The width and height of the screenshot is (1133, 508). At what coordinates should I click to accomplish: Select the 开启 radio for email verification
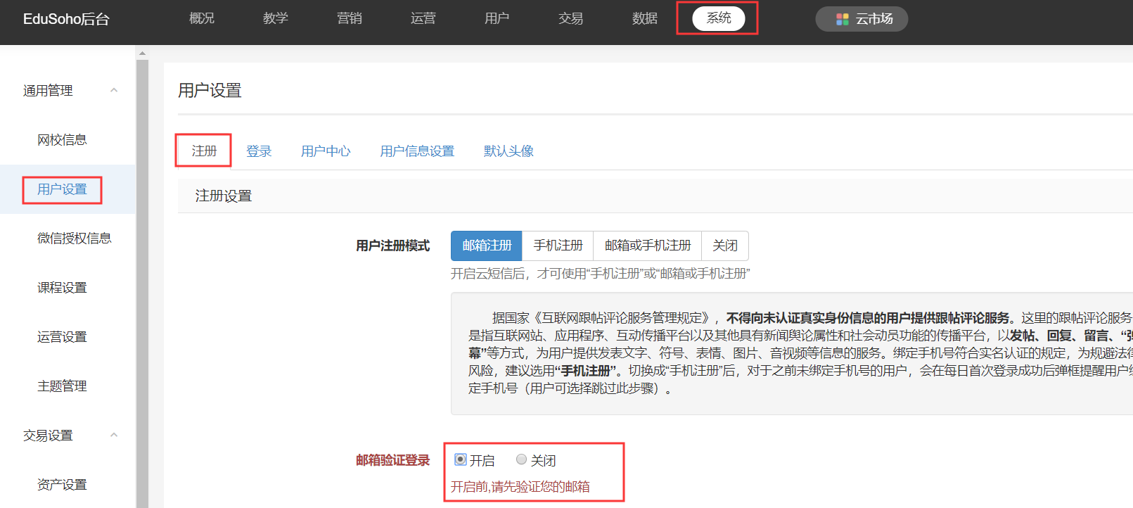pyautogui.click(x=461, y=459)
